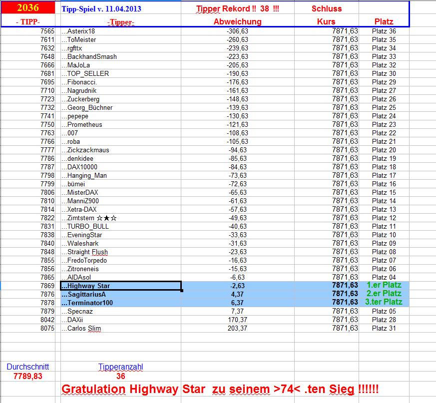Screen dimensions: 436x403
Task: Click the Xetra-DAX cell
Action: (x=121, y=209)
